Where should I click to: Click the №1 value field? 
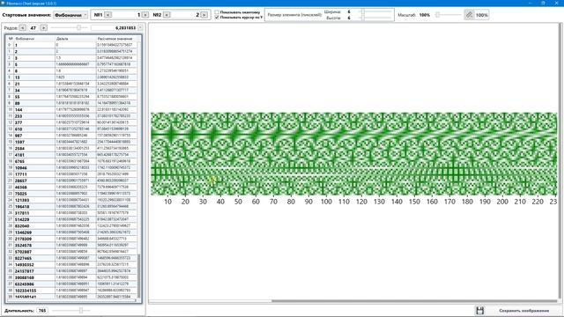click(x=127, y=15)
